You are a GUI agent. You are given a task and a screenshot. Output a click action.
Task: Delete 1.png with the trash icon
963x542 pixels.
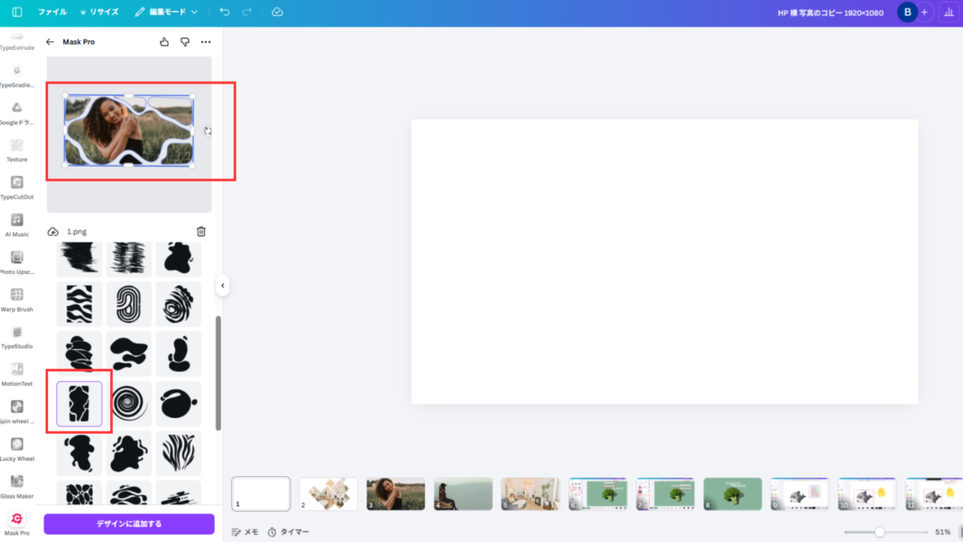200,231
